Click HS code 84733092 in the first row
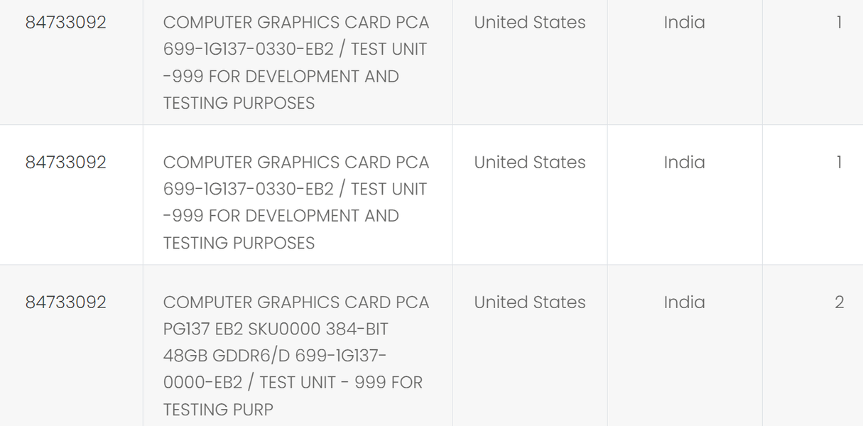 (65, 23)
